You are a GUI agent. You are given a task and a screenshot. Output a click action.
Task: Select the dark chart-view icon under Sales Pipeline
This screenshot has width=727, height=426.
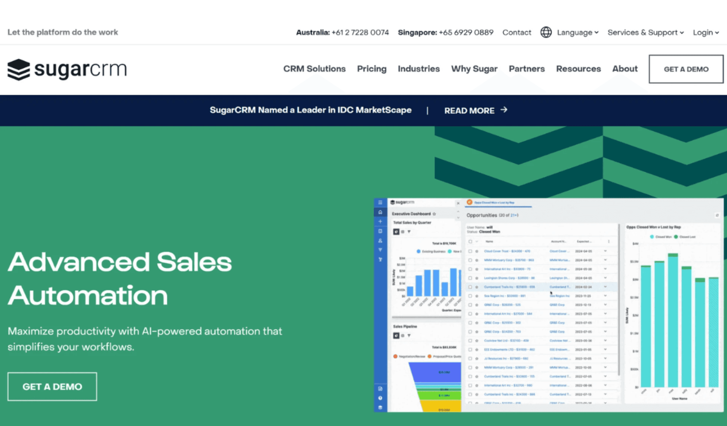[x=396, y=336]
